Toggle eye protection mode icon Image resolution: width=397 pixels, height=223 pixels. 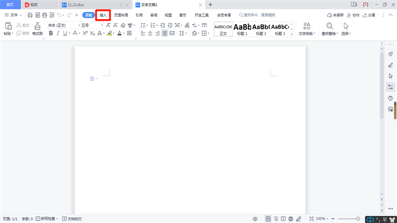click(255, 219)
